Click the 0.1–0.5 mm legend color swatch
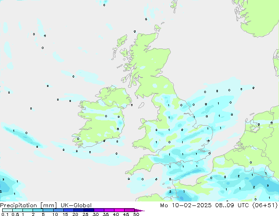The height and width of the screenshot is (216, 279). pyautogui.click(x=7, y=210)
